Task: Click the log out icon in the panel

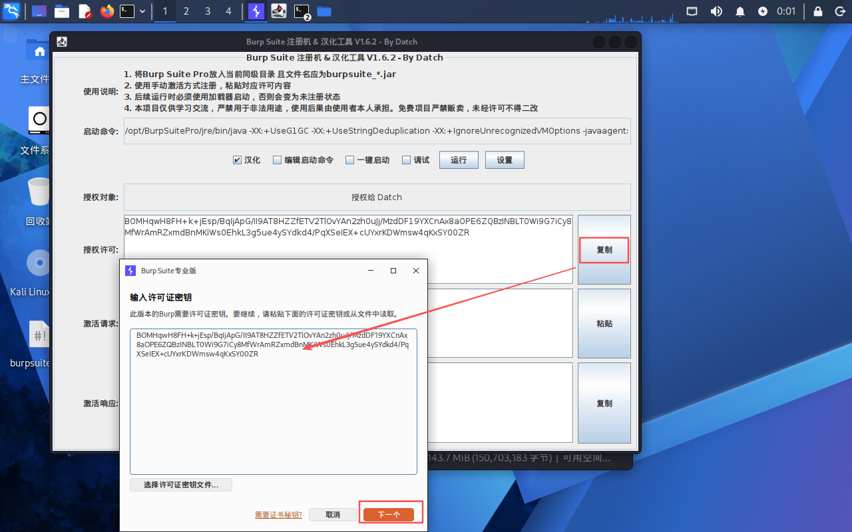Action: [839, 11]
